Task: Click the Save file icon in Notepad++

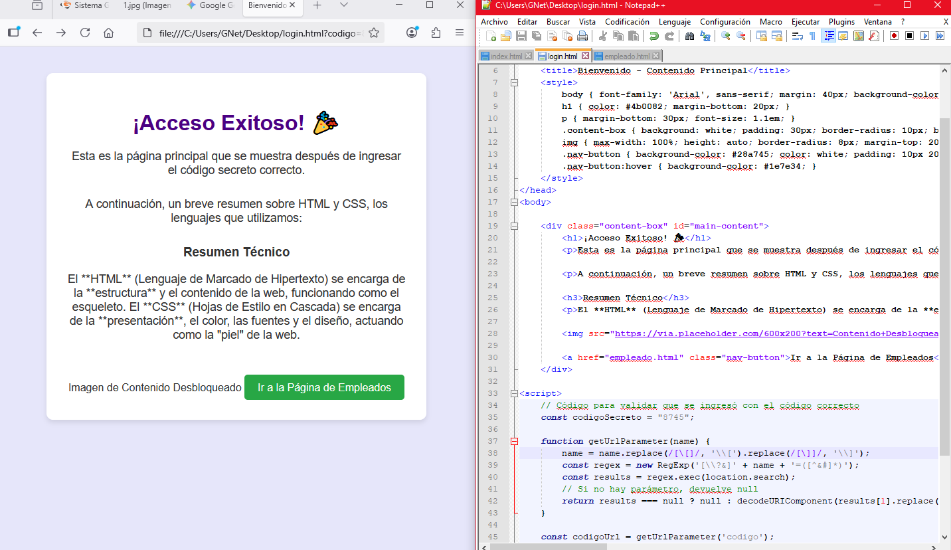Action: [x=521, y=36]
